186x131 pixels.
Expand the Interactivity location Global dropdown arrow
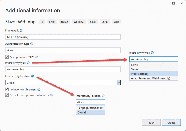(x=119, y=83)
